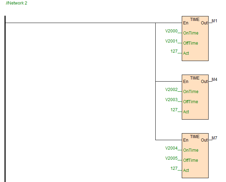Click the TIME title of the M1 block
The image size is (226, 182).
coord(195,20)
